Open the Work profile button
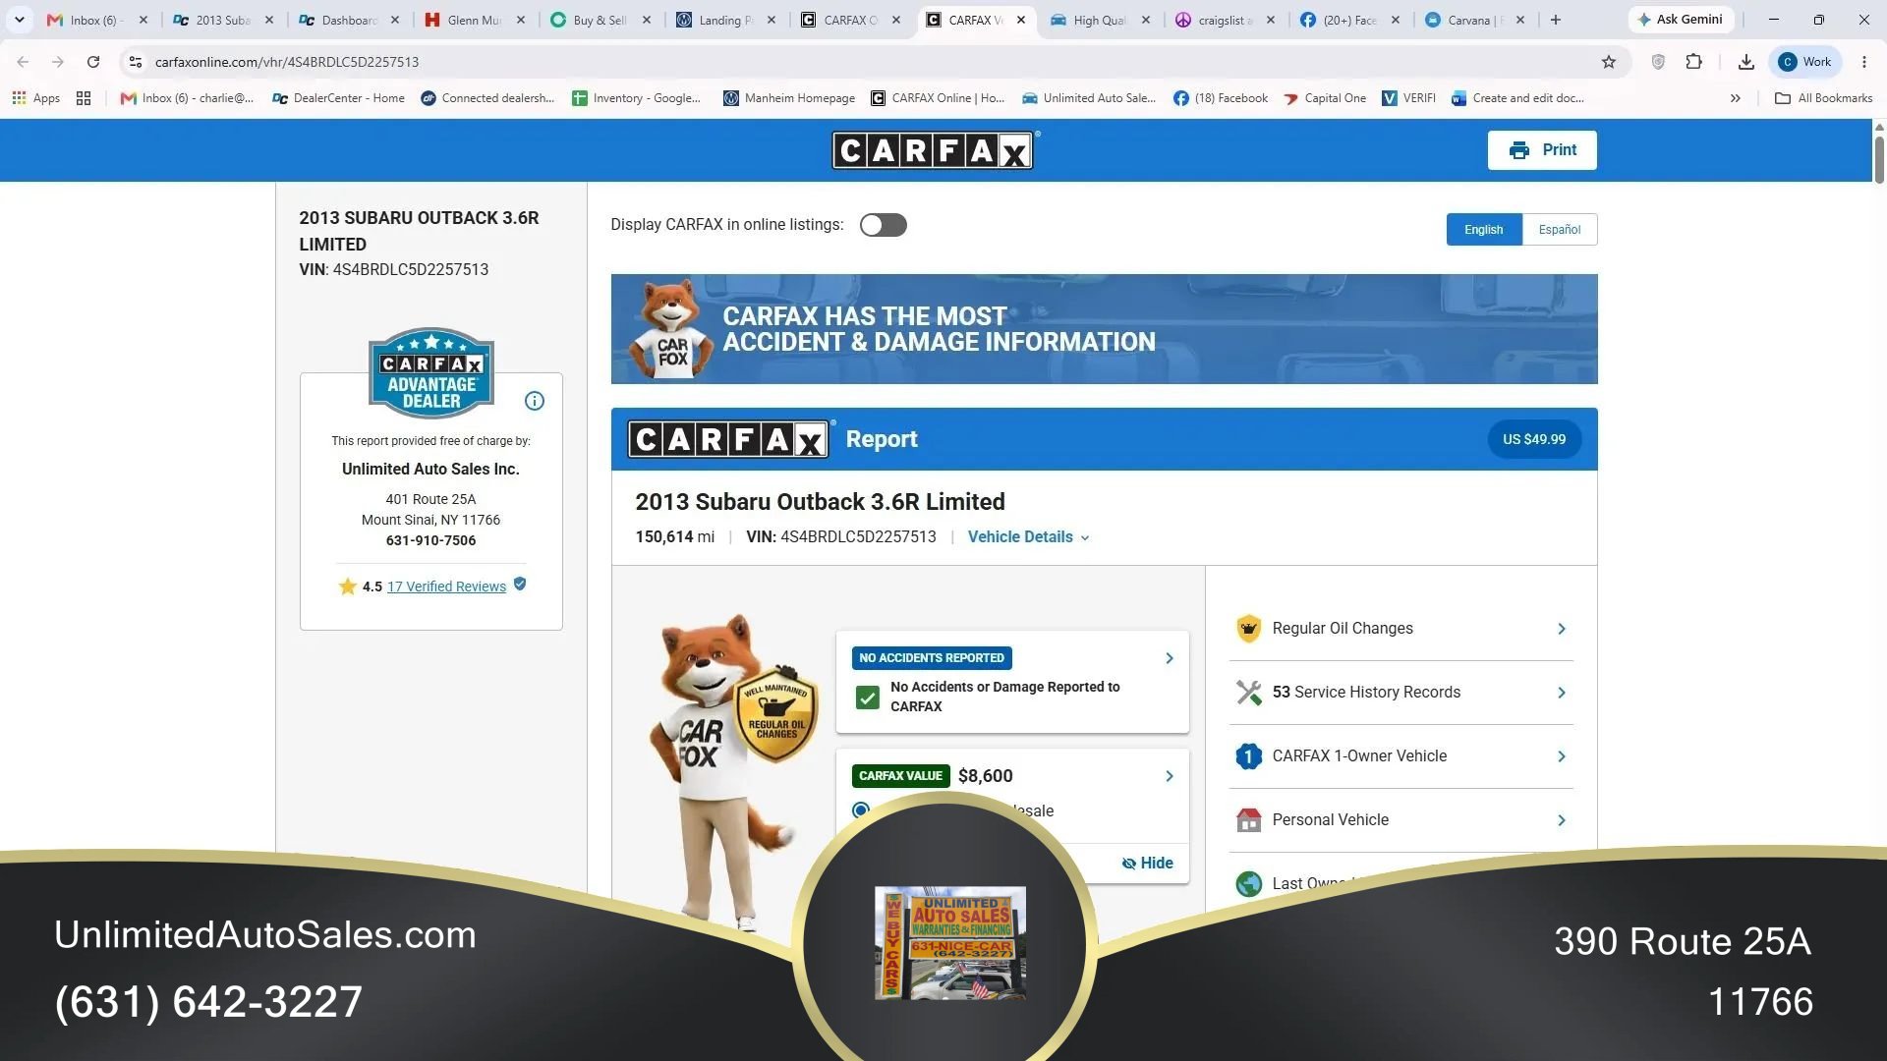This screenshot has height=1061, width=1887. (x=1804, y=62)
